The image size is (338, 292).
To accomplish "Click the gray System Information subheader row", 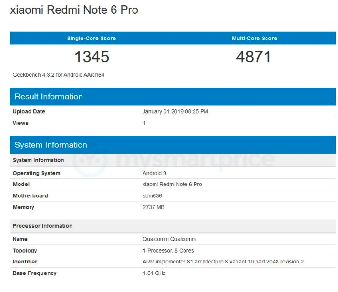I will (173, 160).
